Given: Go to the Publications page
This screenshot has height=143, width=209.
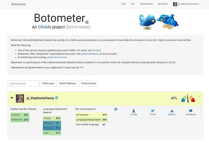Looking at the screenshot, I should tap(146, 4).
